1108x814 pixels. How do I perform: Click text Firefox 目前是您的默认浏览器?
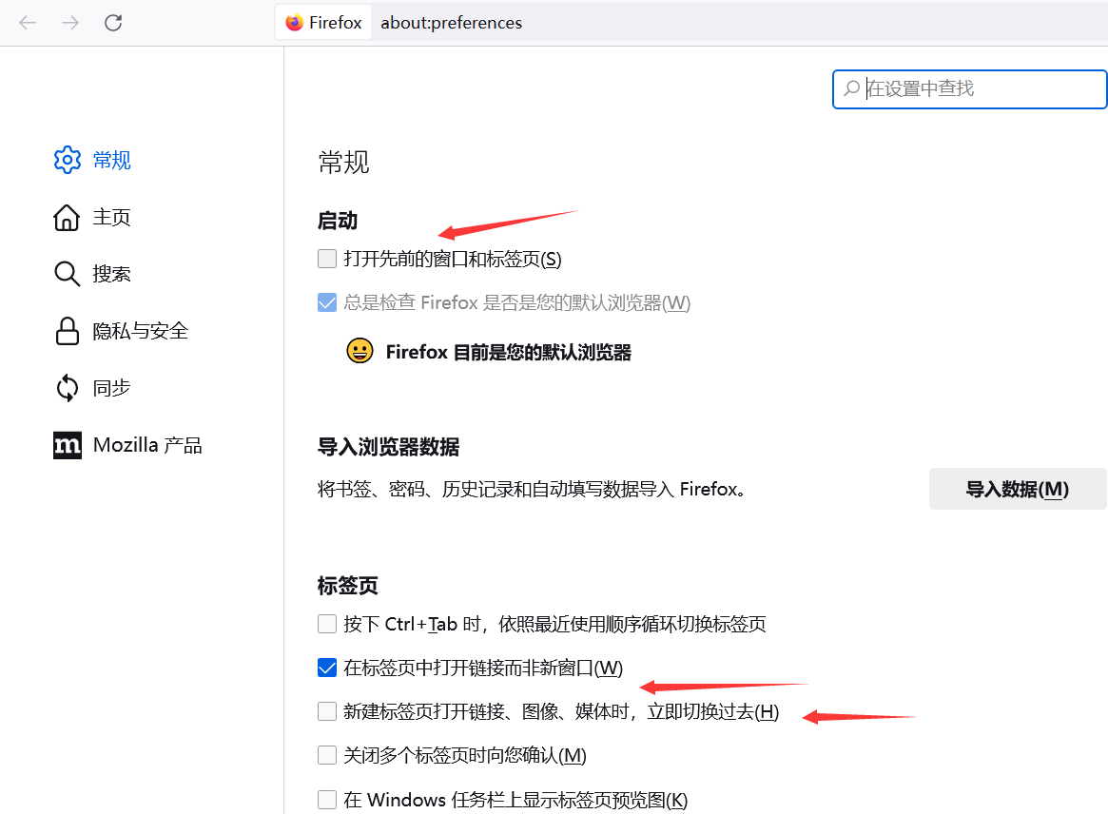[x=509, y=352]
